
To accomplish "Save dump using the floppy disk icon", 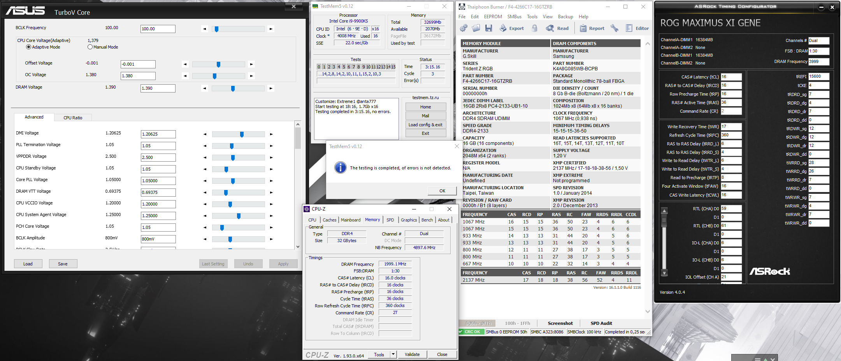I will [489, 28].
